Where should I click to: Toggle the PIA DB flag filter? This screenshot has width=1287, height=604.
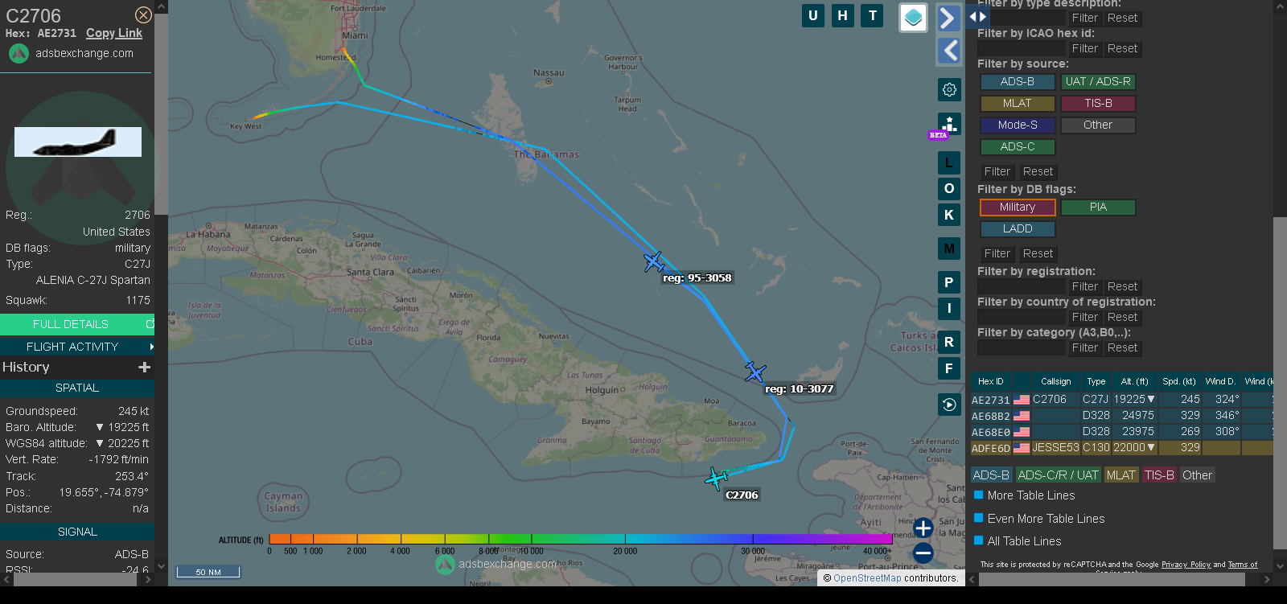pyautogui.click(x=1098, y=207)
